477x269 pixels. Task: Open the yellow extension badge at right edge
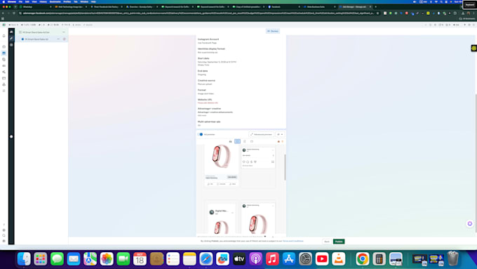474,48
